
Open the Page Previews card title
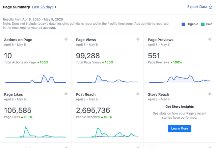coord(161,40)
